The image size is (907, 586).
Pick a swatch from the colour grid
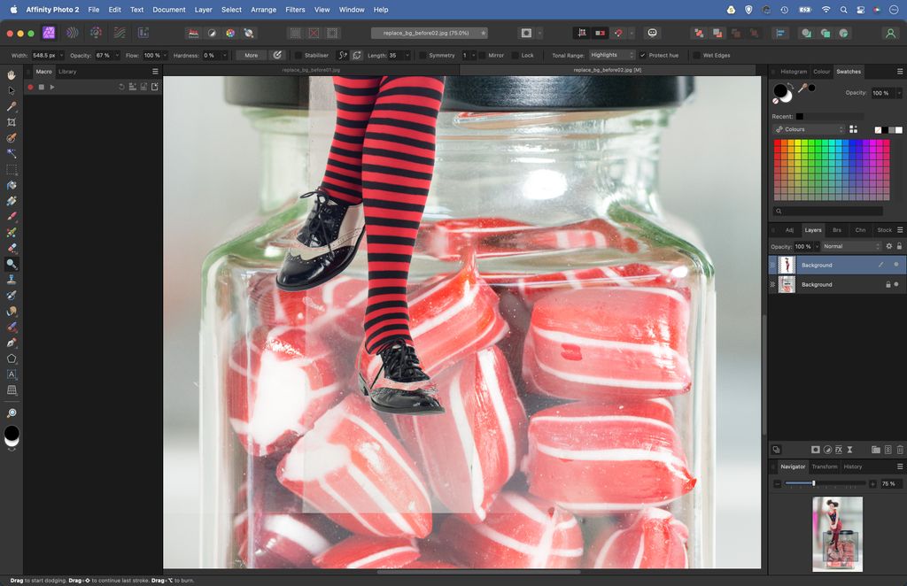tap(831, 169)
